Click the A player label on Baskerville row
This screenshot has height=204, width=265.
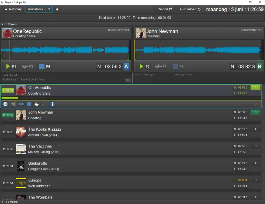pyautogui.click(x=255, y=163)
